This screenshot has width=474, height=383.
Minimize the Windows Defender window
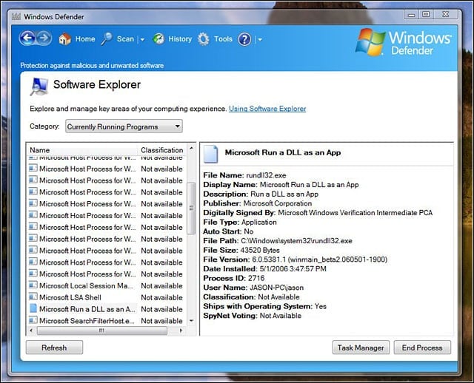point(411,14)
